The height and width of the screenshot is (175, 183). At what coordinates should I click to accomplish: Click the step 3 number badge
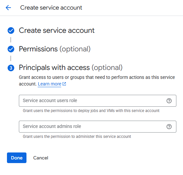point(11,68)
